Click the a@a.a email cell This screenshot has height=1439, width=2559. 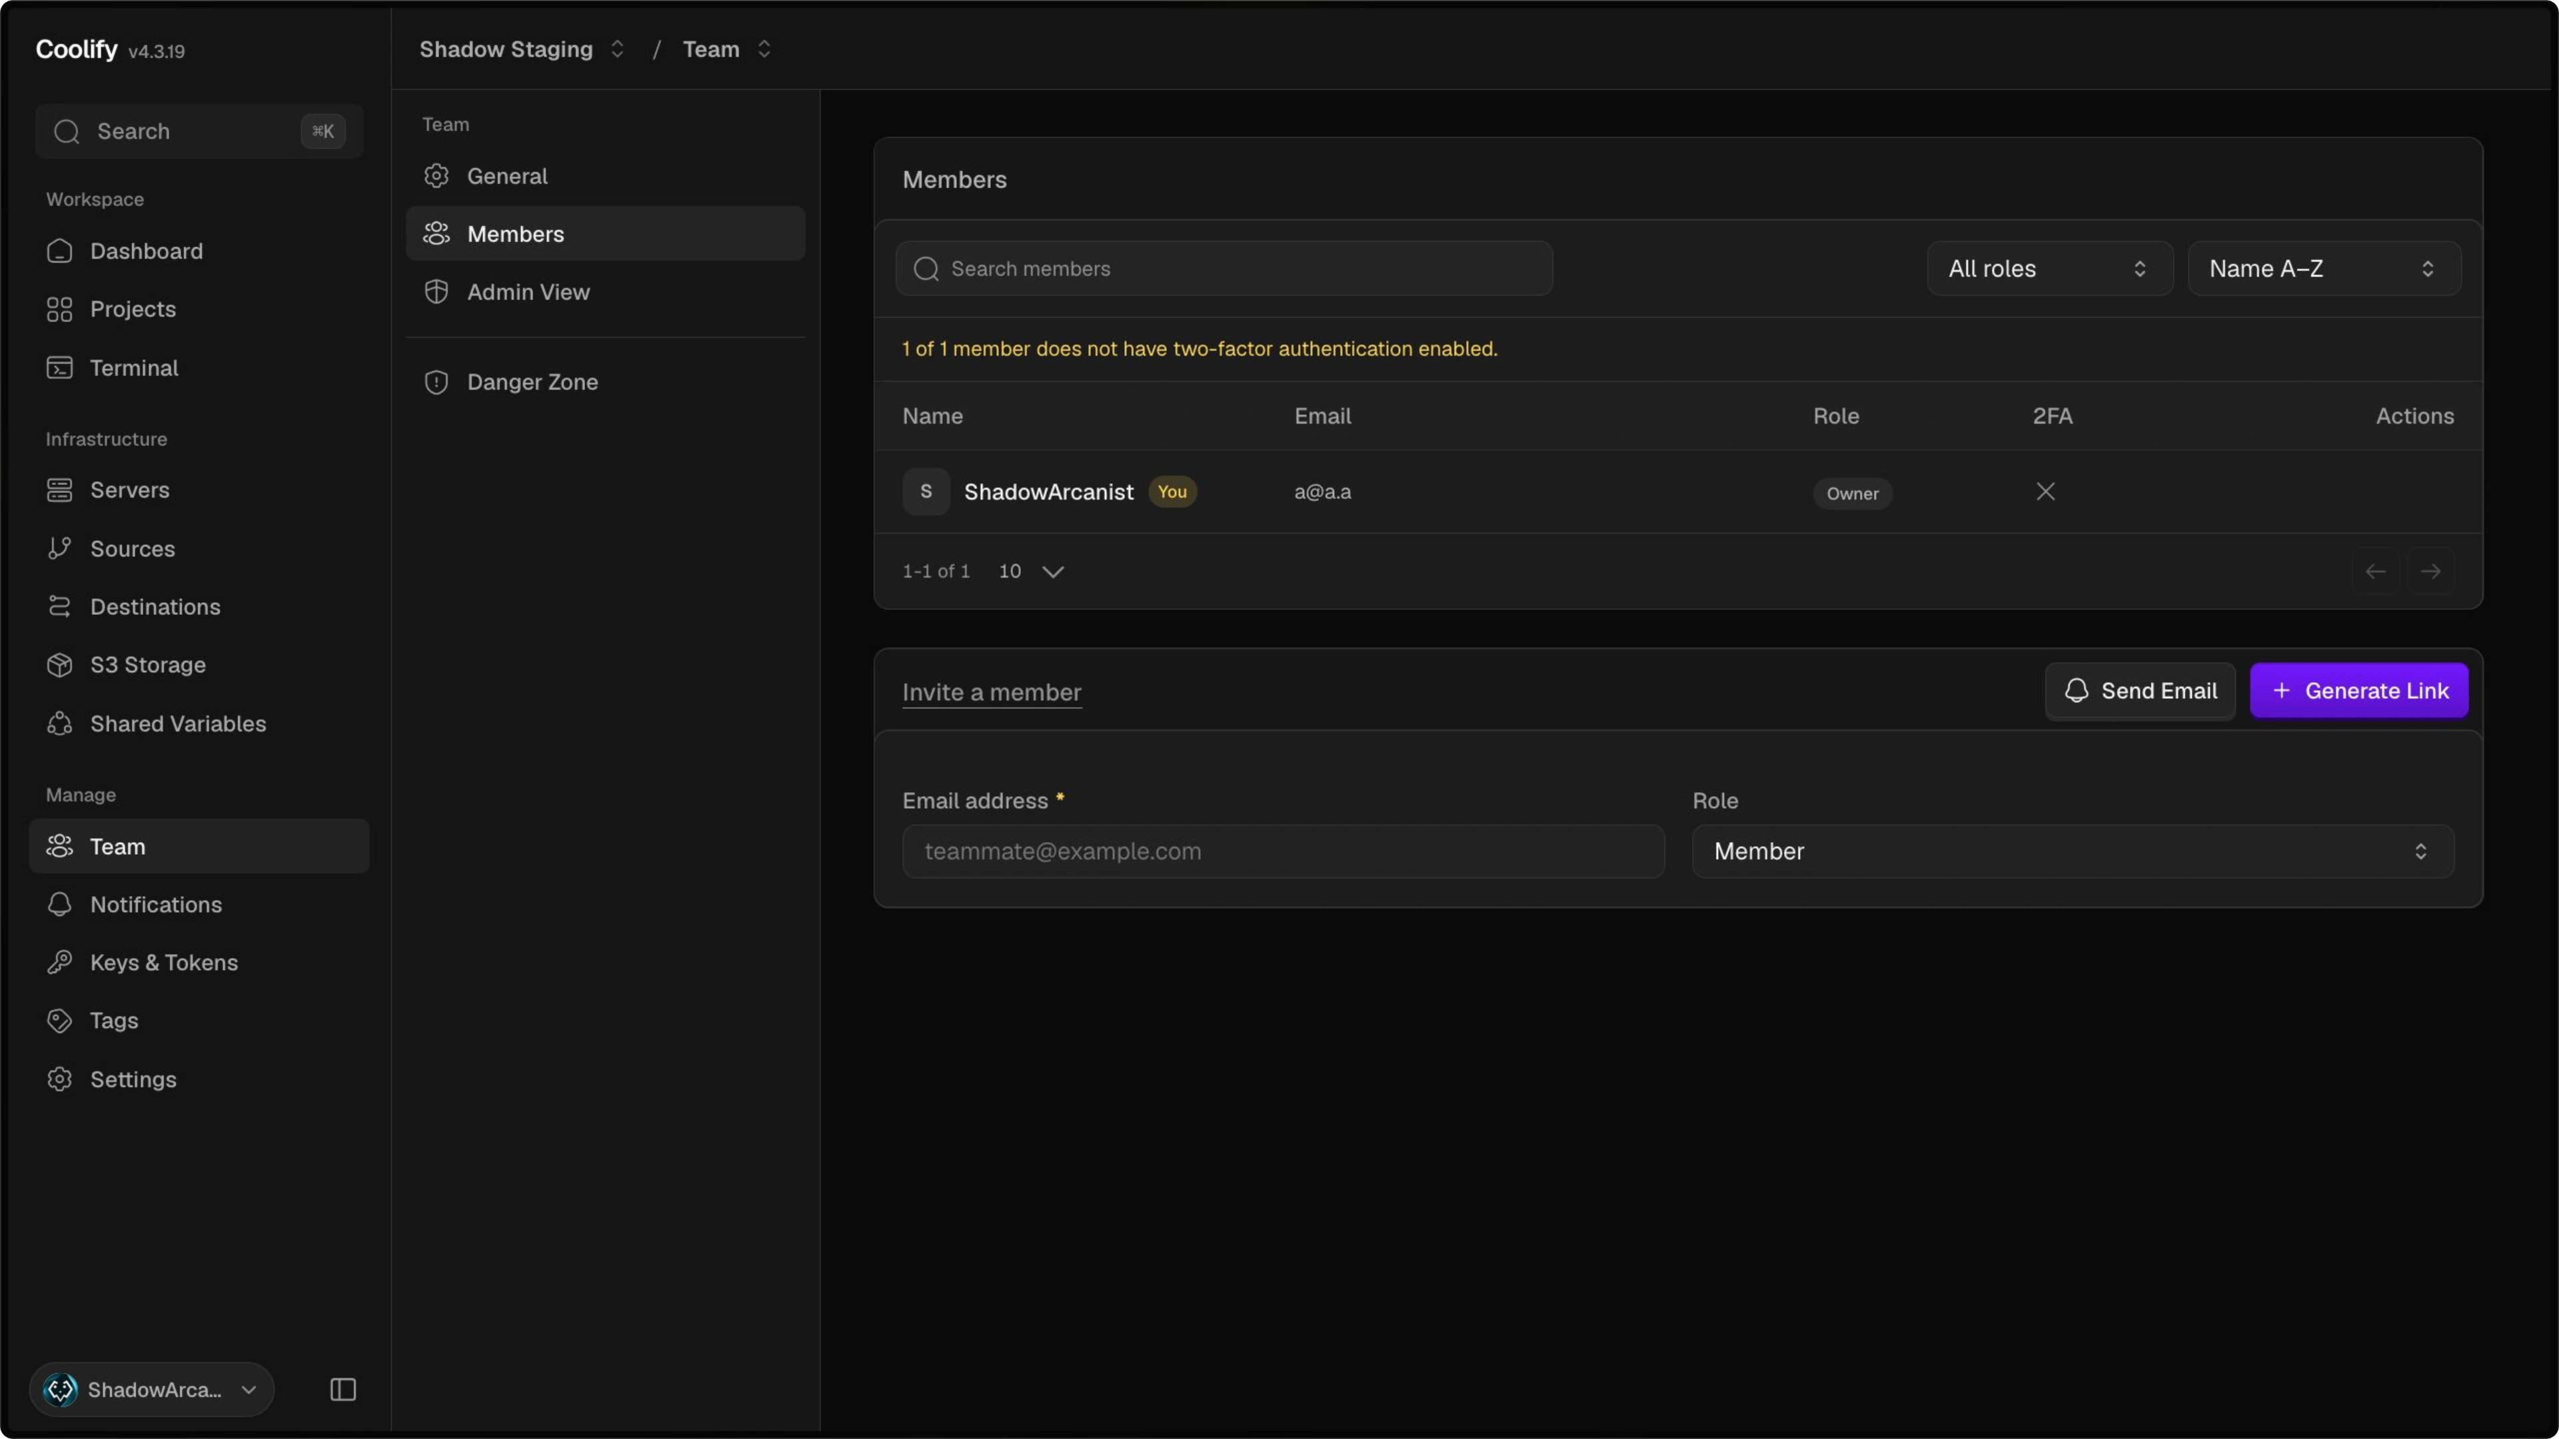(x=1322, y=492)
